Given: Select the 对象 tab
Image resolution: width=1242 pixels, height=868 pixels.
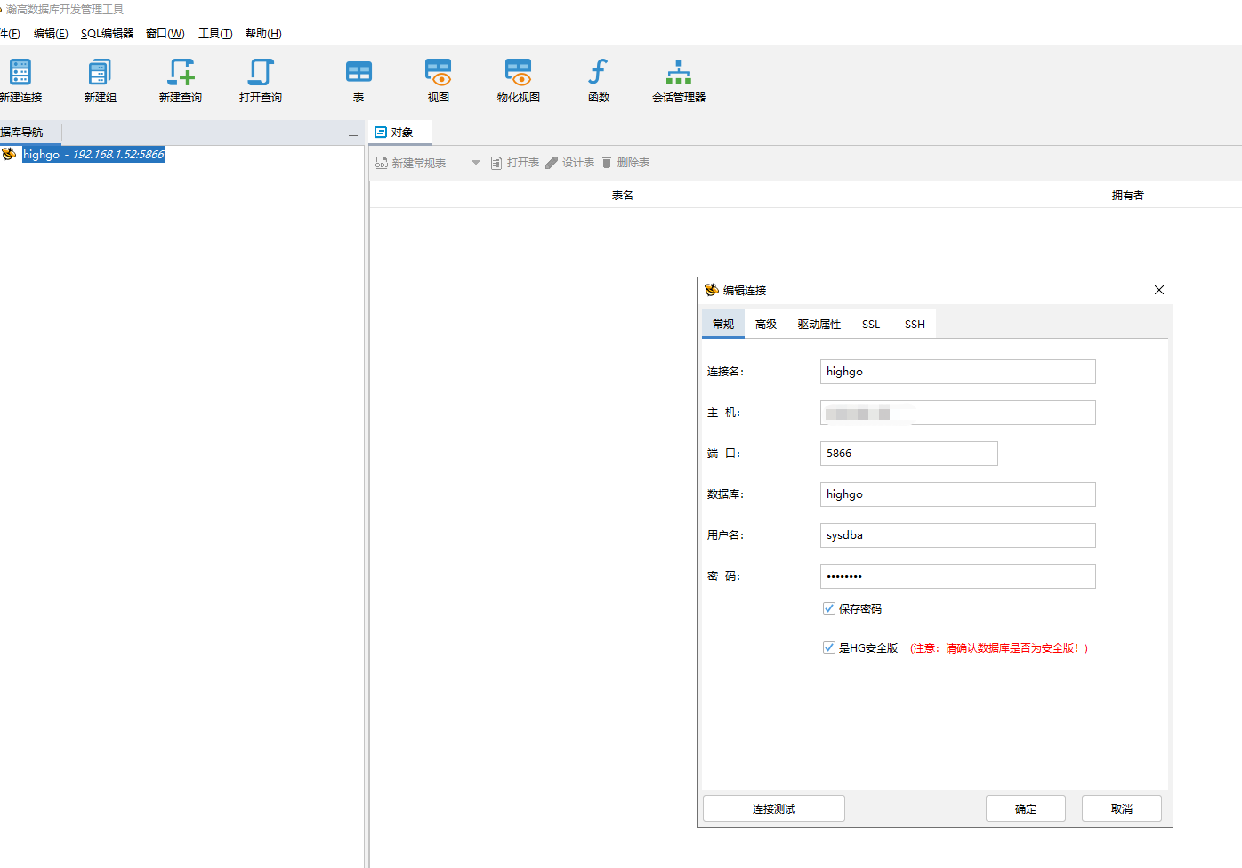Looking at the screenshot, I should 400,133.
